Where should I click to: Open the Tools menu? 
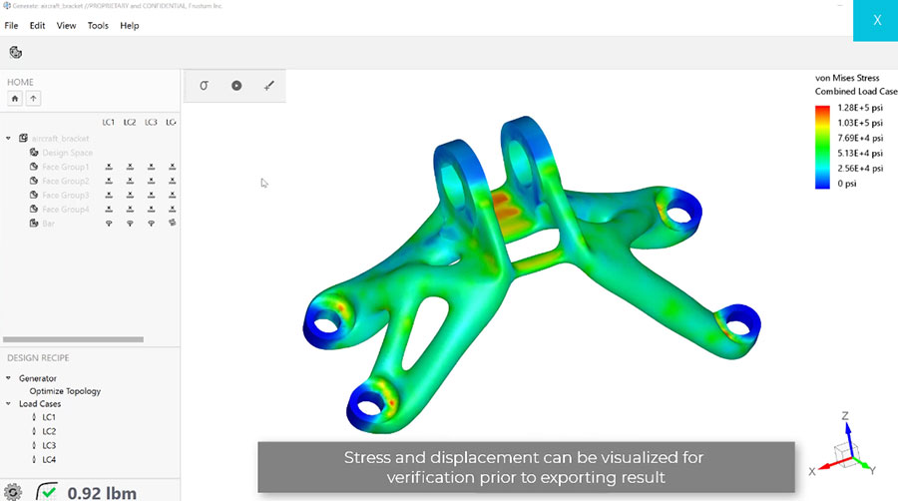[x=98, y=25]
